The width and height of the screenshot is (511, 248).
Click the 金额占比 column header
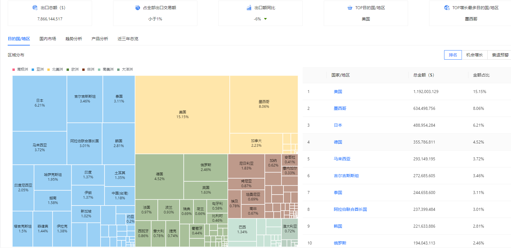pyautogui.click(x=481, y=75)
